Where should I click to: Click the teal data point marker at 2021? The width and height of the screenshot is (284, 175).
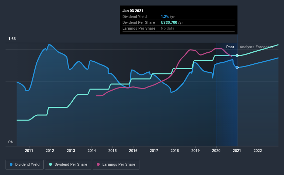[237, 55]
